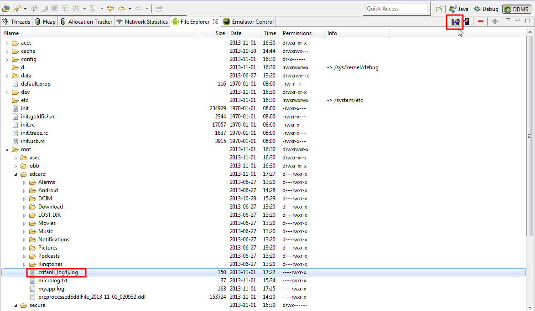Viewport: 535px width, 311px height.
Task: Open the Search icon dropdown arrow
Action: (x=25, y=9)
